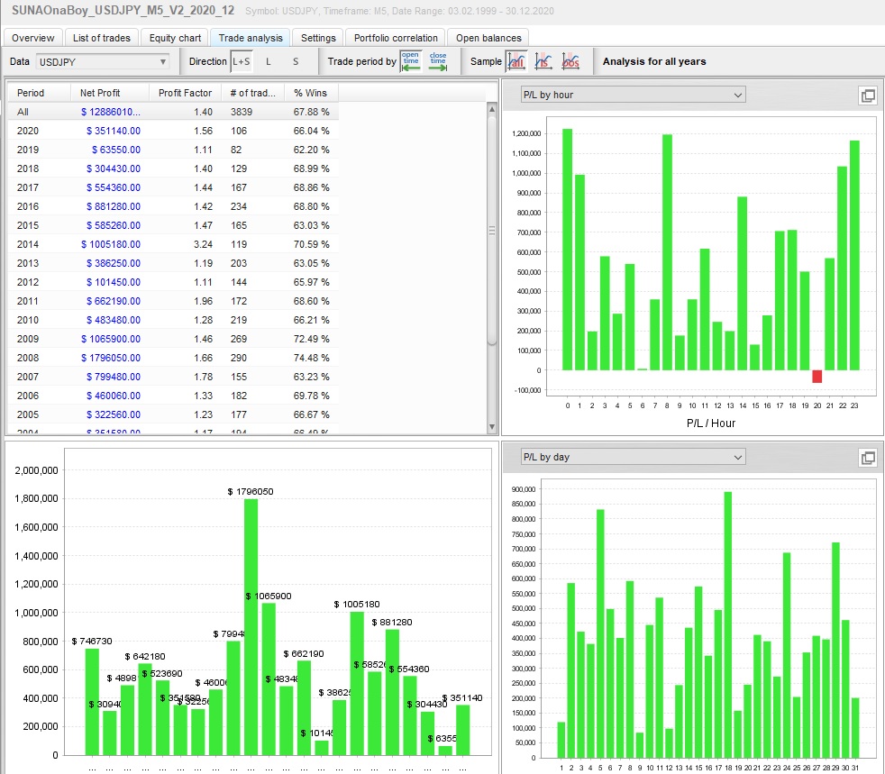
Task: Select the 2010 period row
Action: [173, 320]
